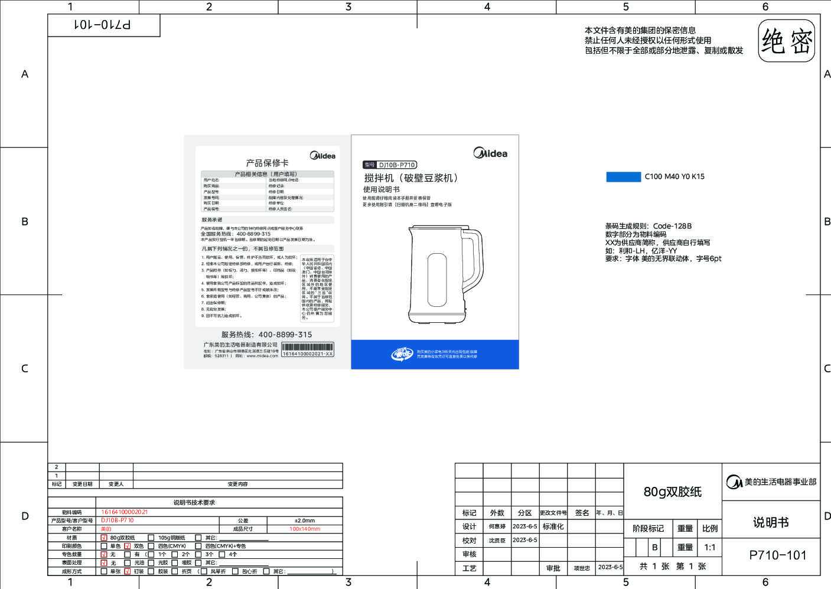831x589 pixels.
Task: Toggle the 105g铜版纸 checkbox
Action: pyautogui.click(x=151, y=538)
